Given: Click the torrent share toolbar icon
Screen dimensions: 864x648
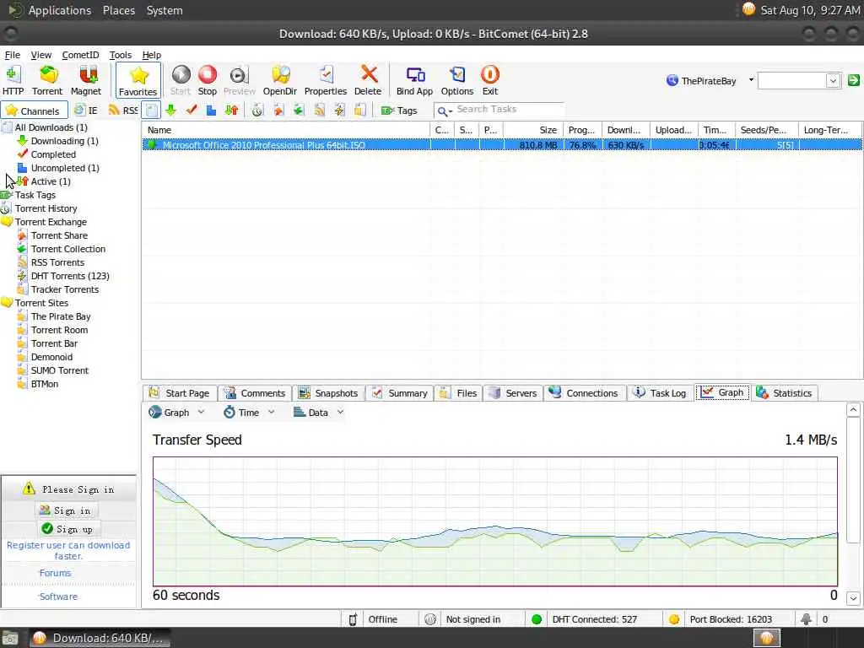Looking at the screenshot, I should 278,111.
